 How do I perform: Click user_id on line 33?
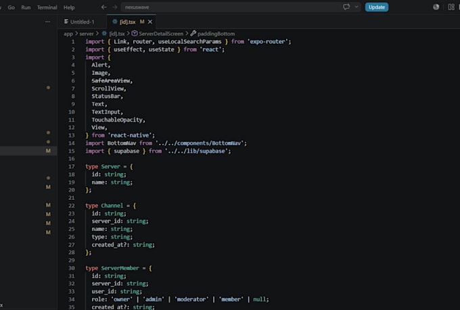103,292
